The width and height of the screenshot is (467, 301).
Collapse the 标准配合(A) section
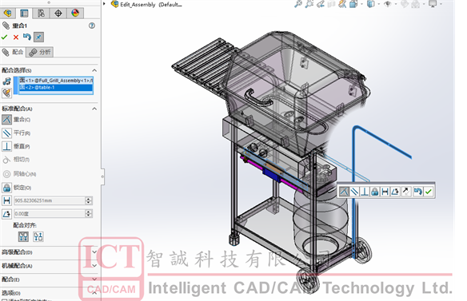coord(94,109)
